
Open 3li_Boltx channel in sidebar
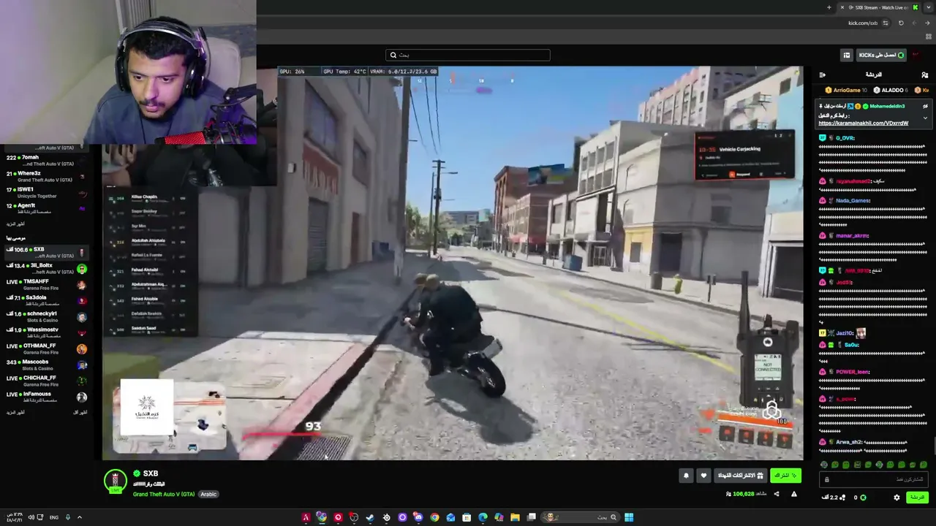[45, 268]
